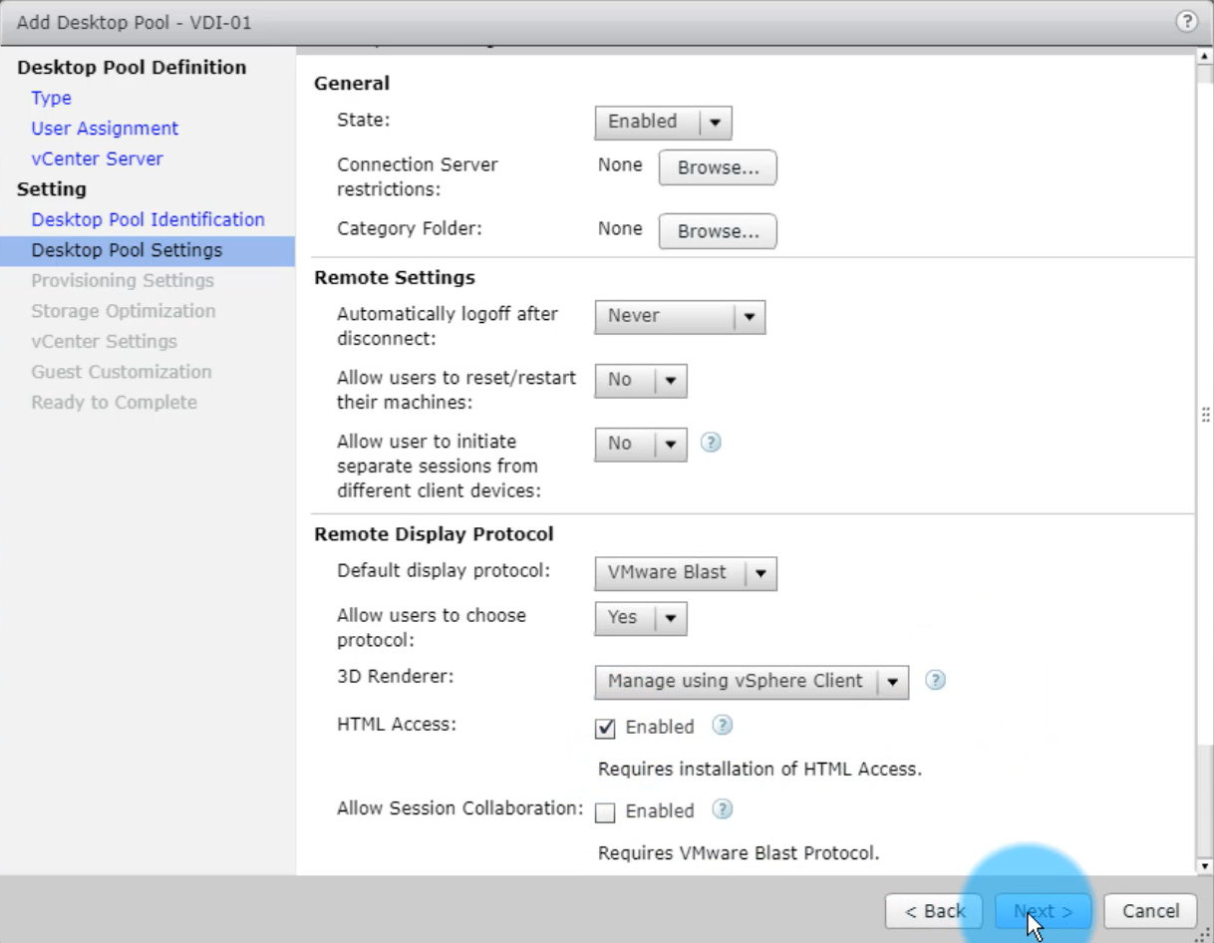Open the User Assignment step

pos(105,129)
